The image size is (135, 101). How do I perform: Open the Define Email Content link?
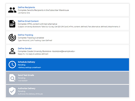[x=28, y=21]
